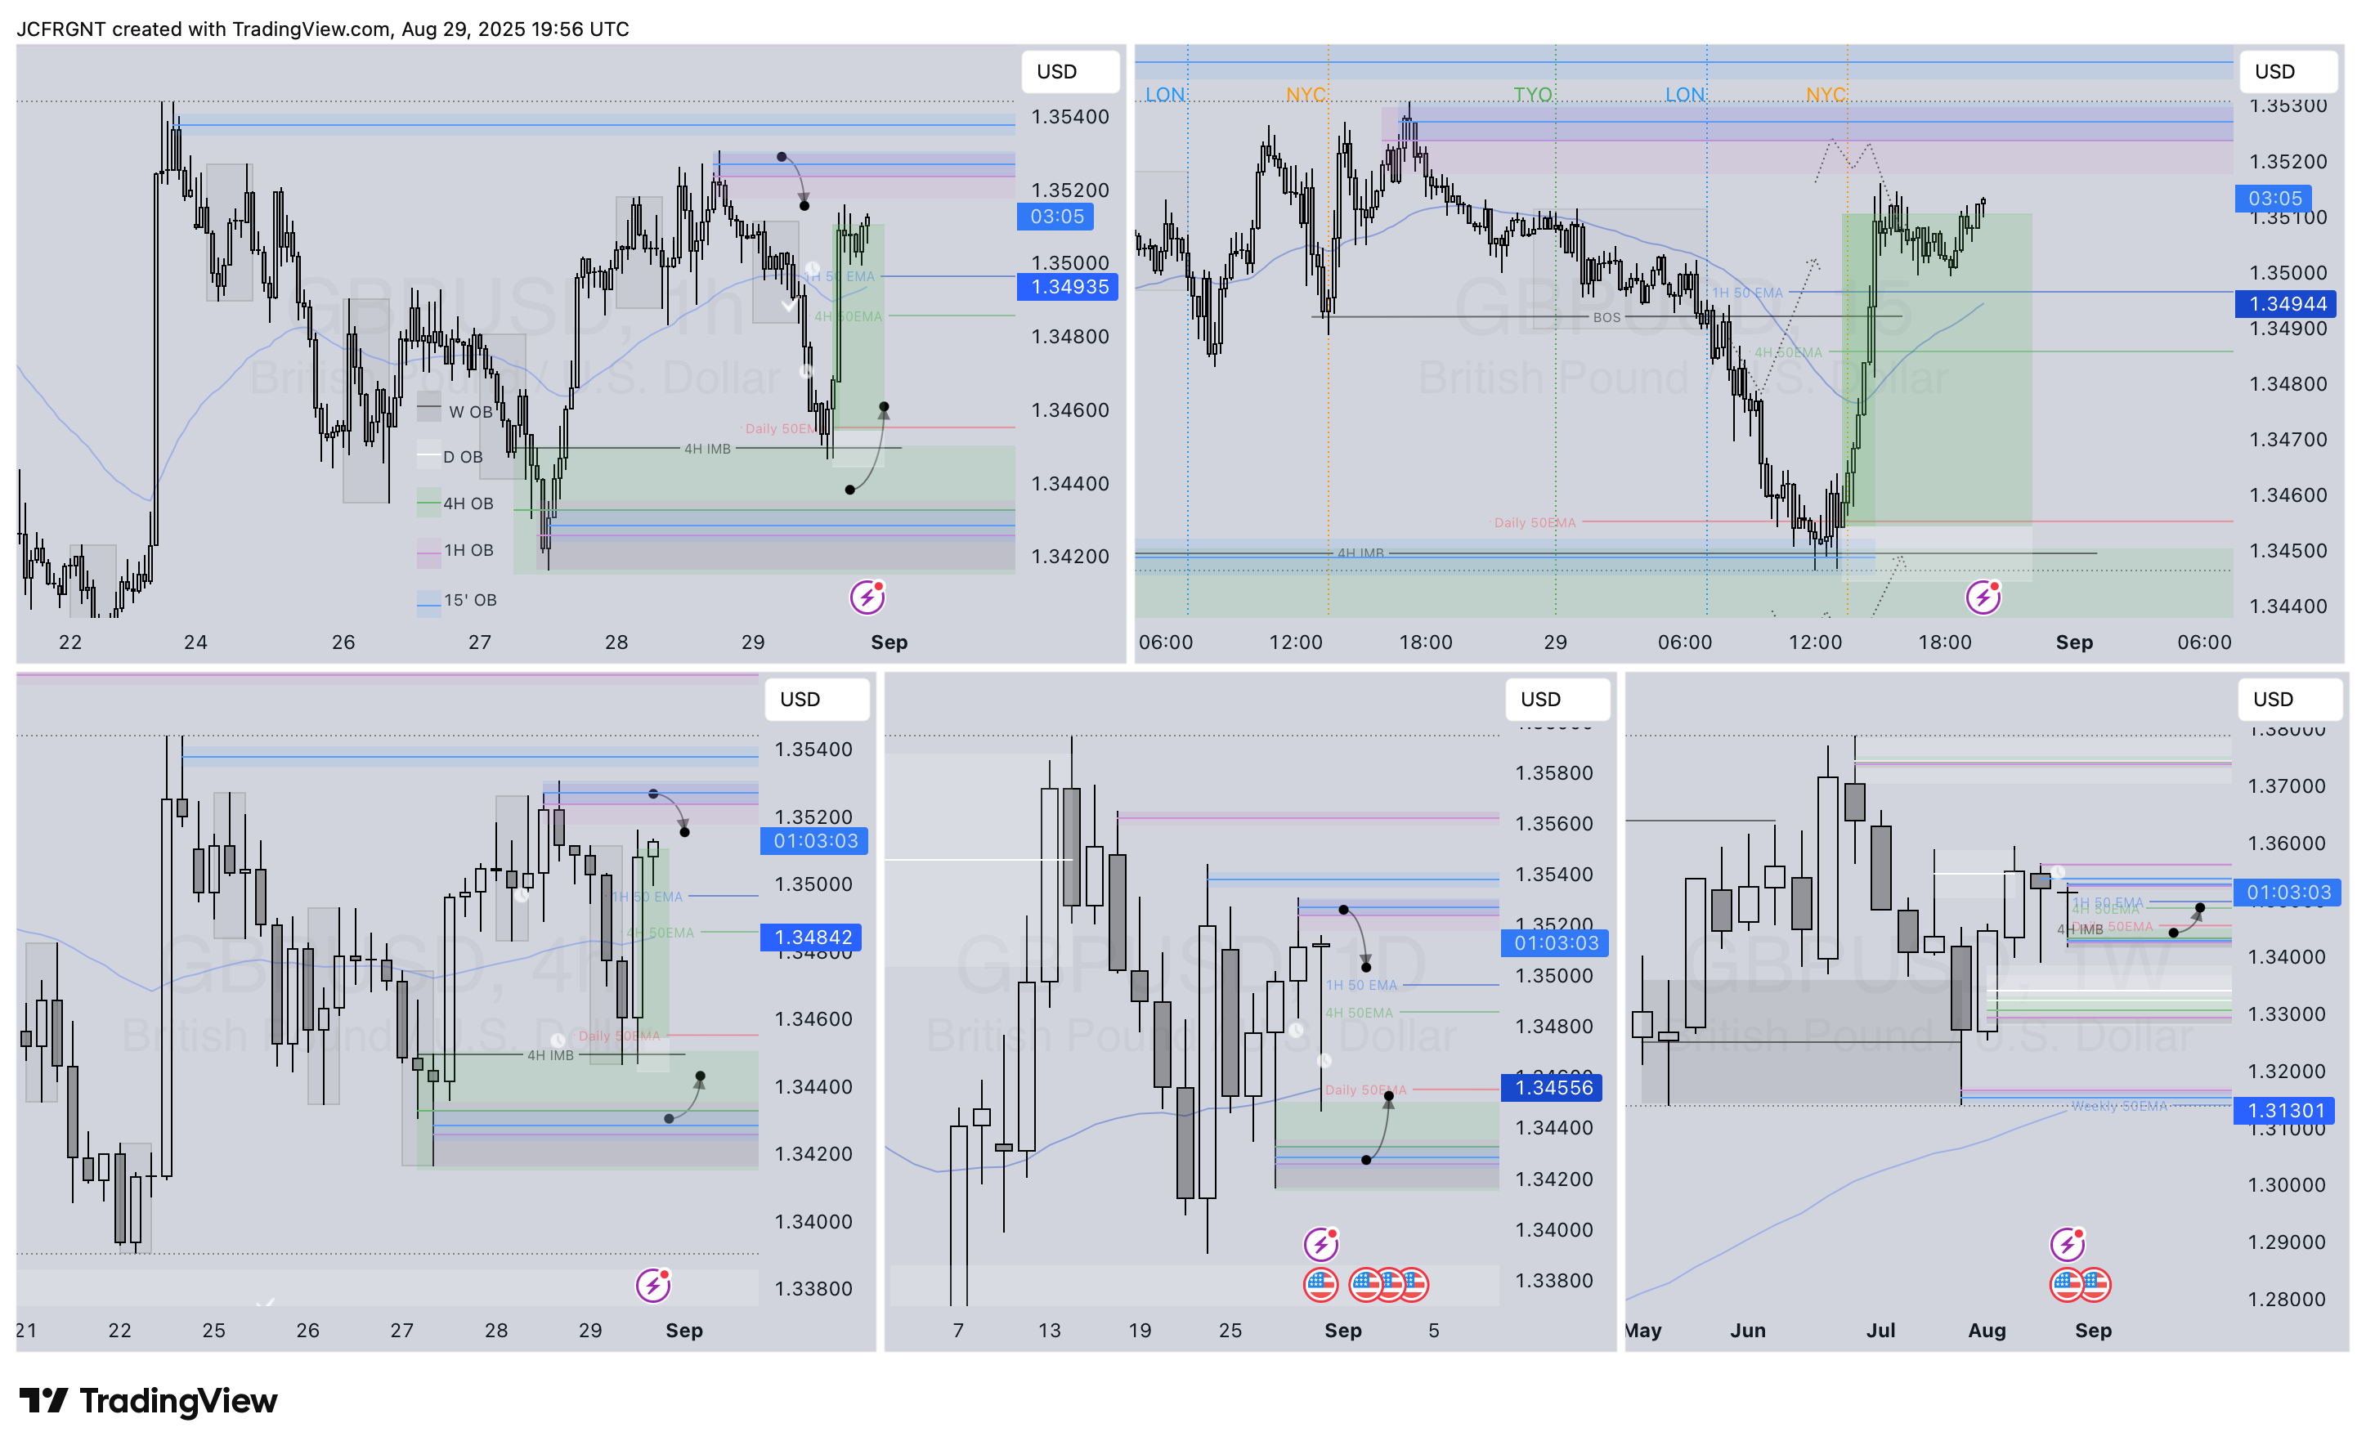Click Weekly 50EMA label on weekly chart
This screenshot has width=2366, height=1450.
(x=2119, y=1106)
